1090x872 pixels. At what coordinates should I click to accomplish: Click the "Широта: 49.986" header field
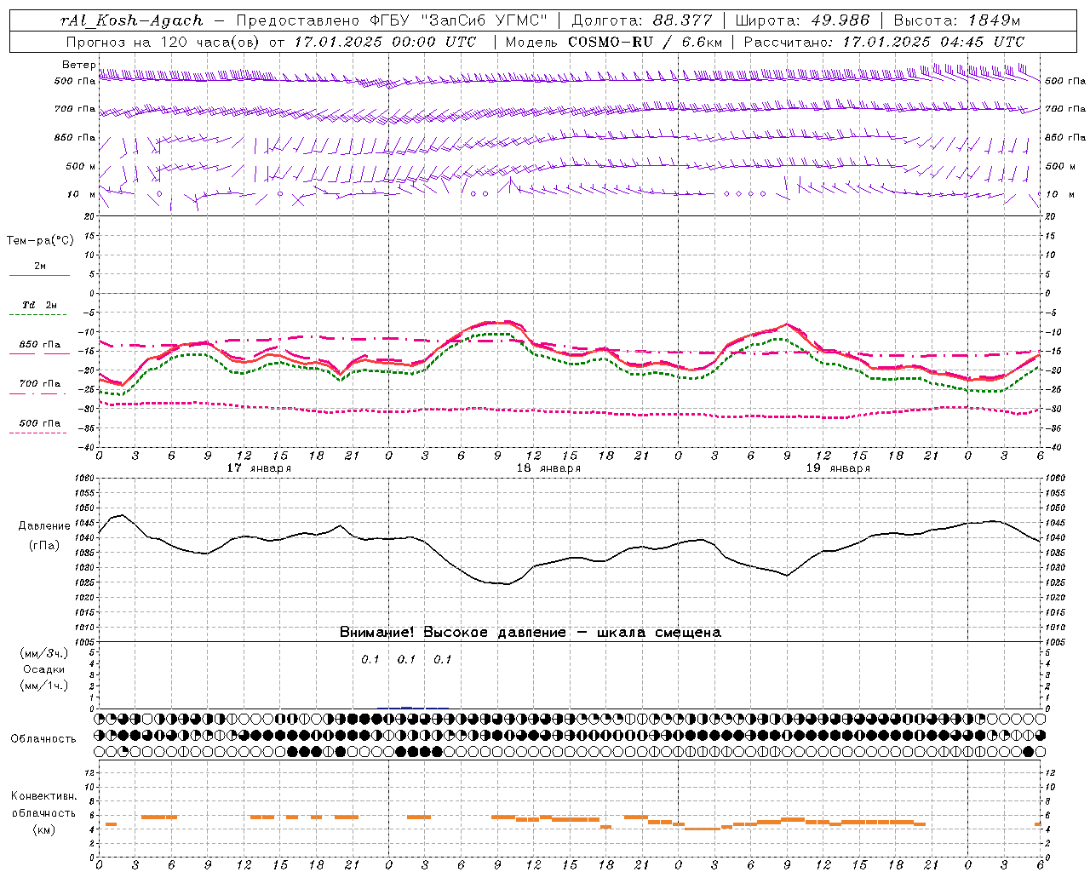click(802, 20)
